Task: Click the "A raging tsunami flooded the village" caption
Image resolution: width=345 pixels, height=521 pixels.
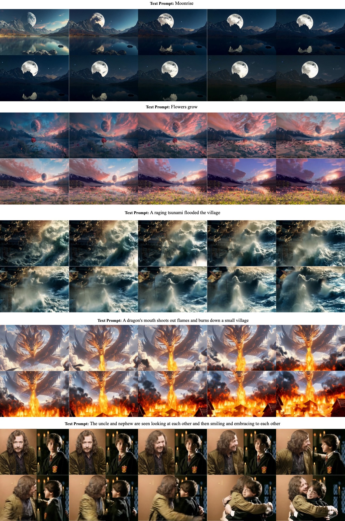Action: tap(172, 213)
